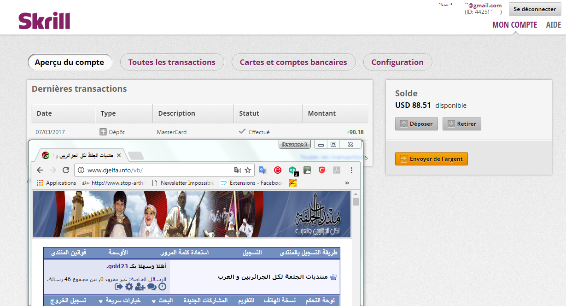Image resolution: width=566 pixels, height=306 pixels.
Task: Click the Montant column header
Action: 335,113
